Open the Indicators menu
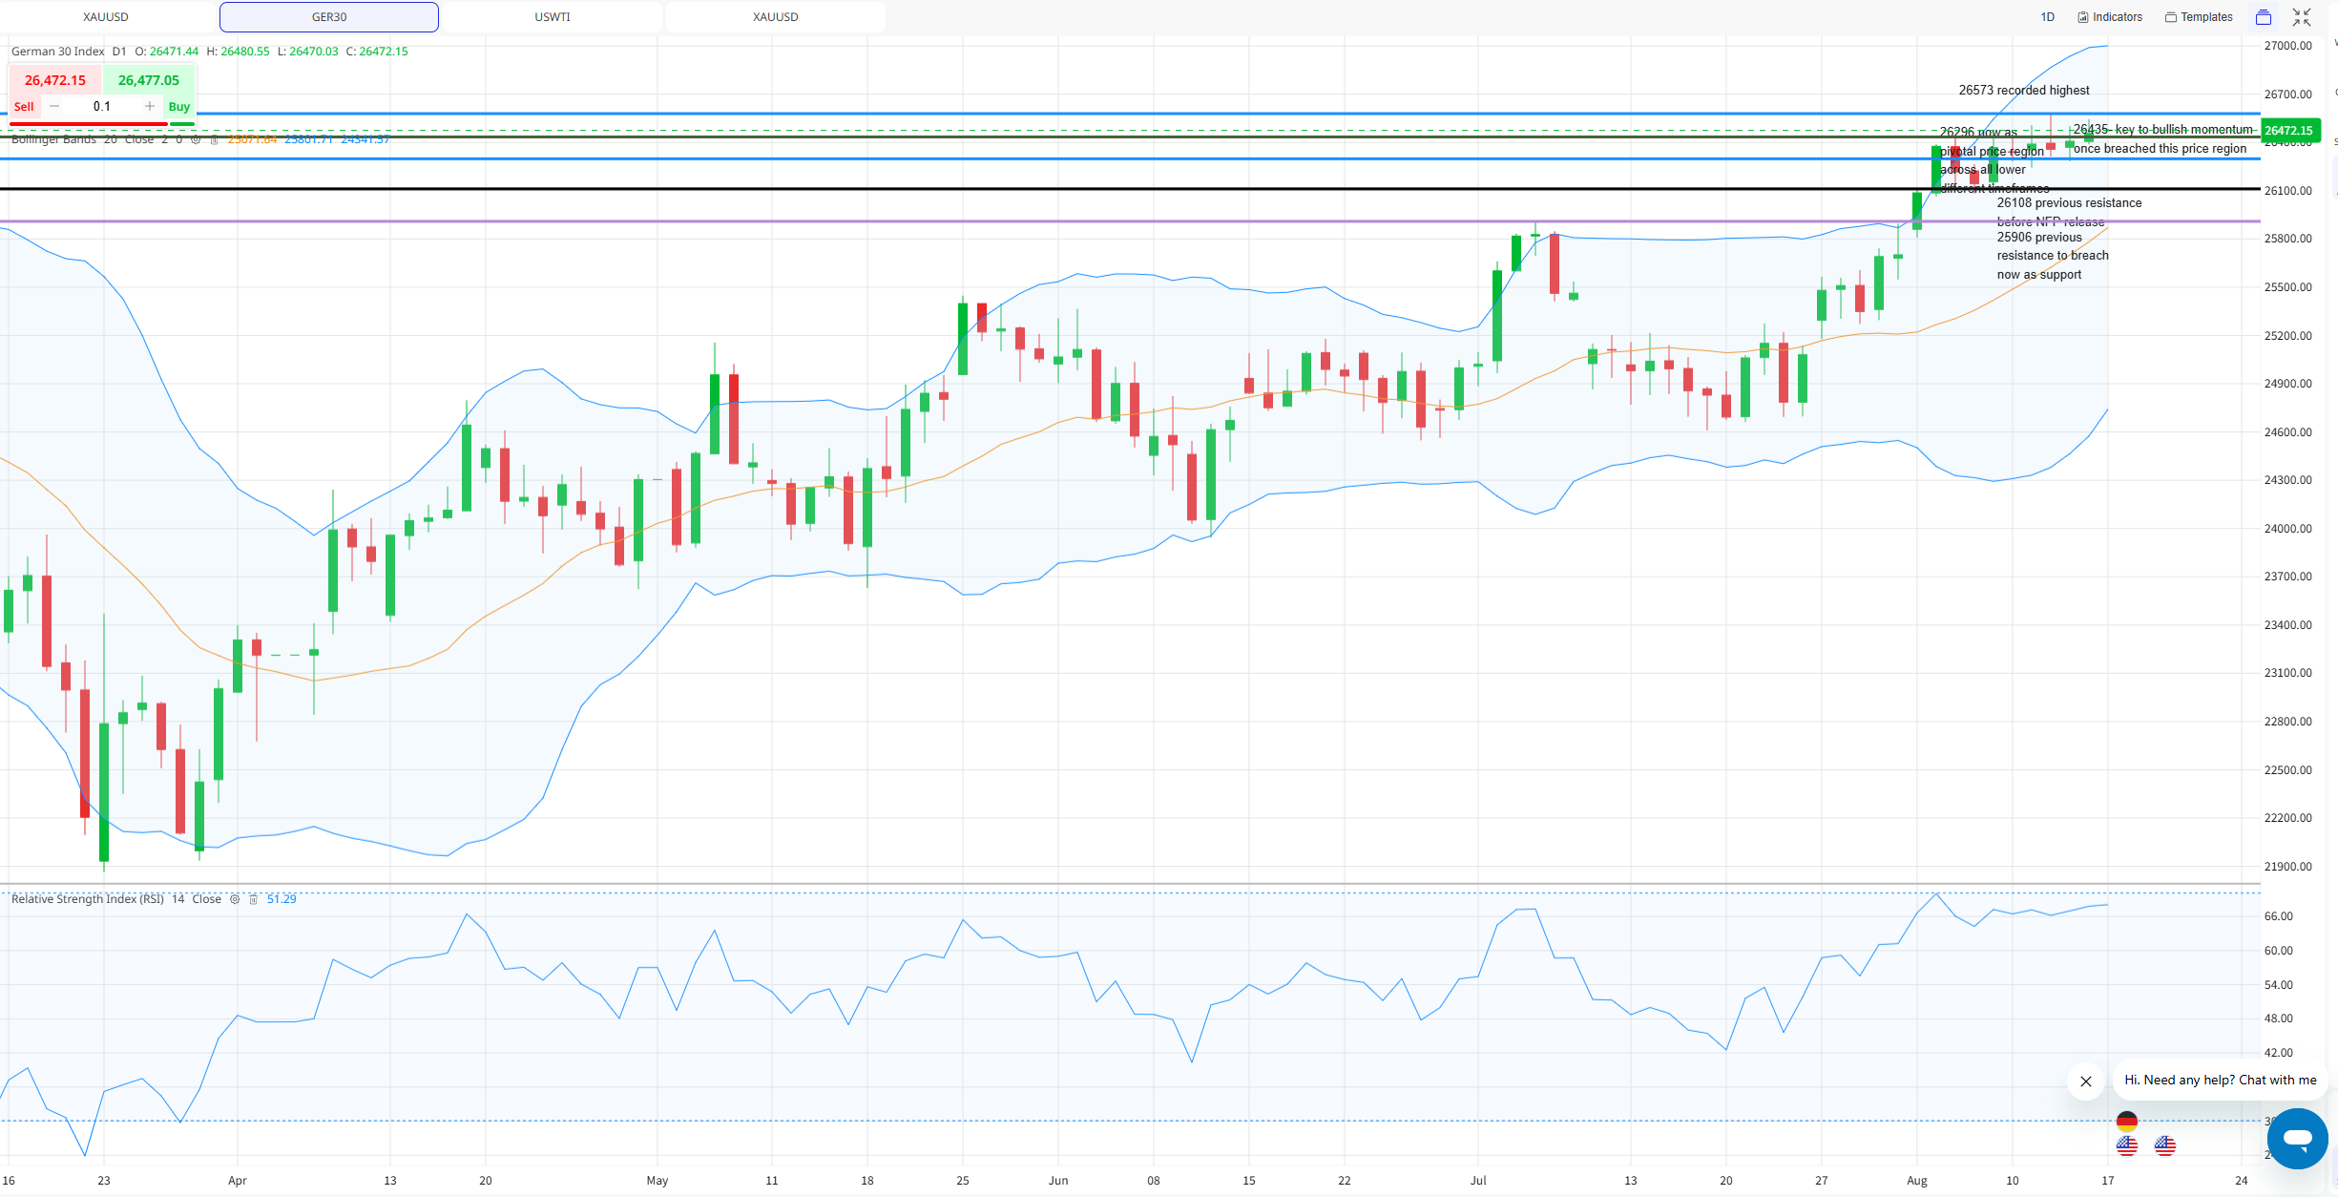Image resolution: width=2338 pixels, height=1197 pixels. [x=2110, y=17]
